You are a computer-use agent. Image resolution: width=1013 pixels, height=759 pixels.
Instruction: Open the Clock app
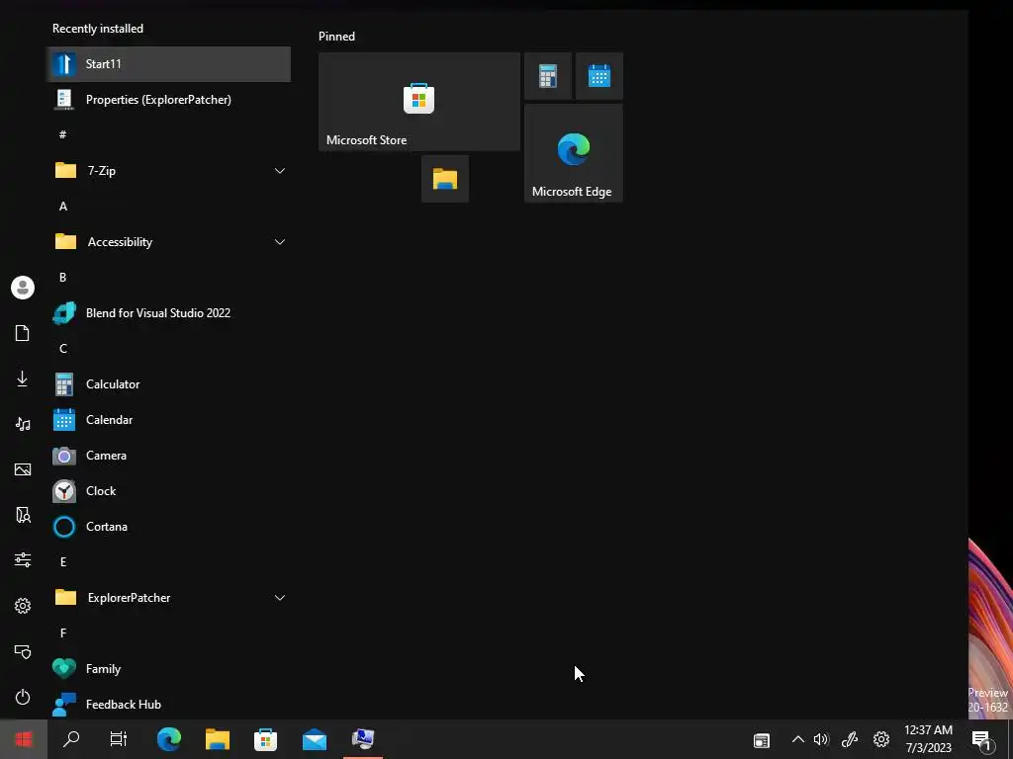(168, 490)
